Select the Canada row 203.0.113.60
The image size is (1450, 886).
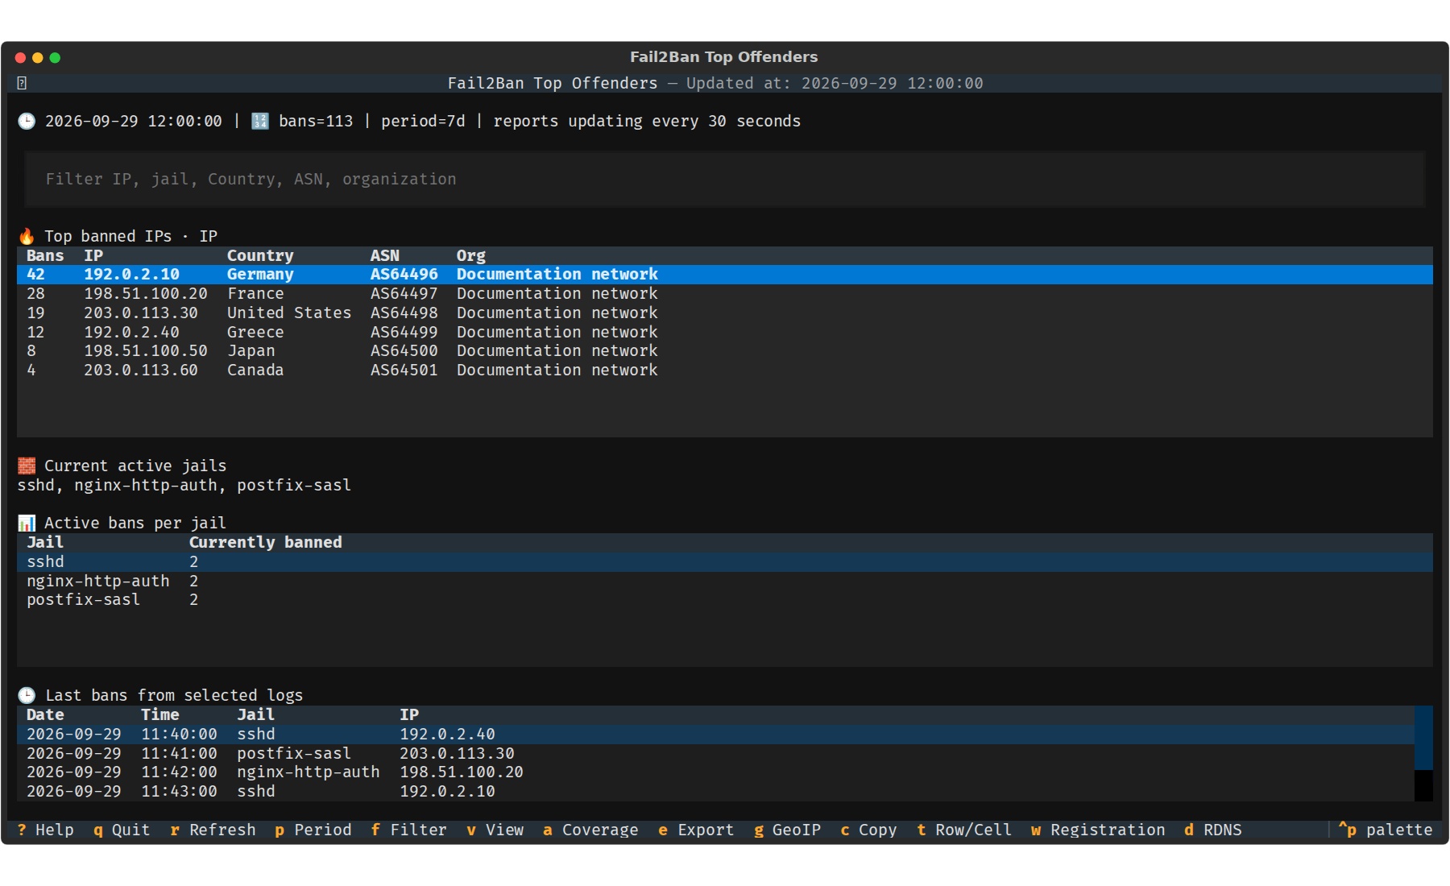tap(725, 371)
